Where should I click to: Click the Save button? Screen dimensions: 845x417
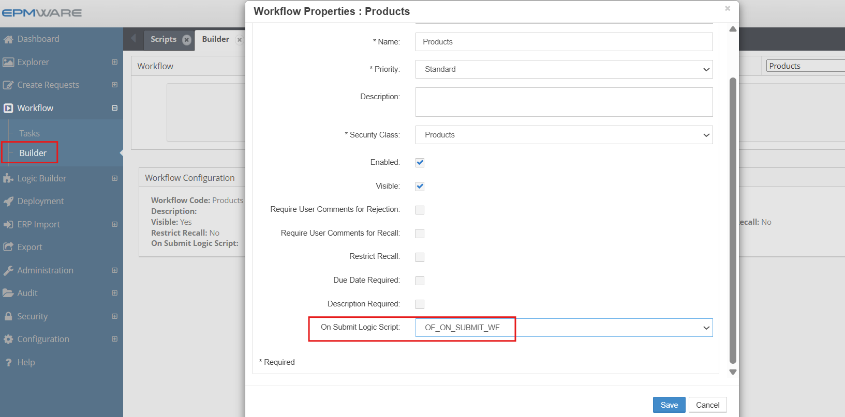point(669,405)
